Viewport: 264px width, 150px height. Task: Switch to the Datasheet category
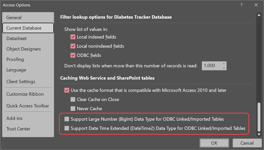pyautogui.click(x=17, y=39)
